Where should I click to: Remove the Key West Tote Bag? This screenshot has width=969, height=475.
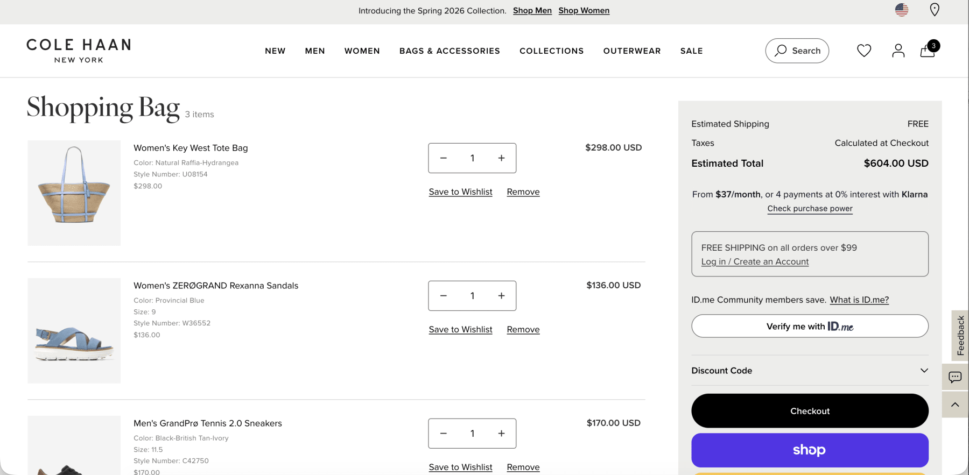point(523,192)
